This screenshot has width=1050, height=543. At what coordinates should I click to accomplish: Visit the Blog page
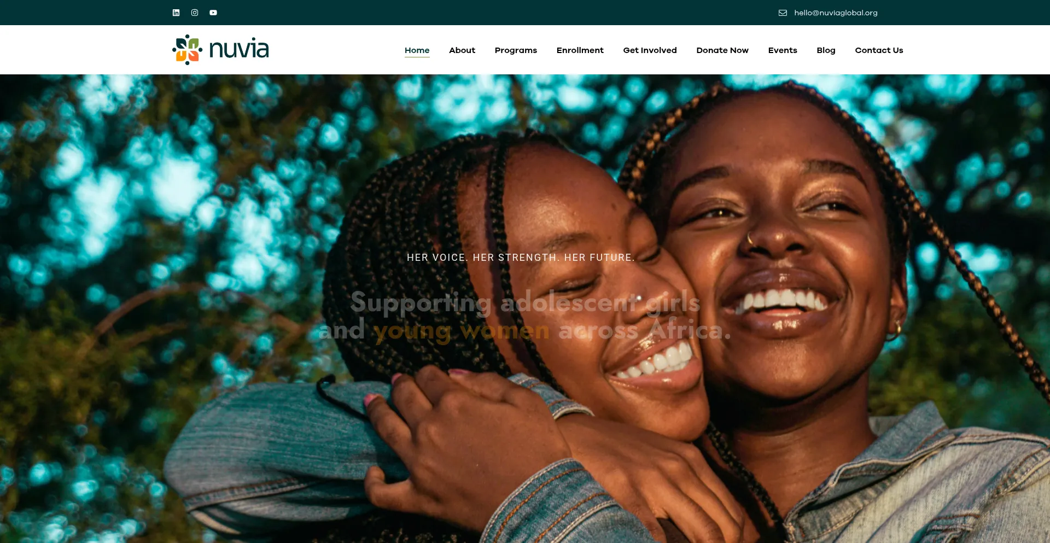pos(826,50)
